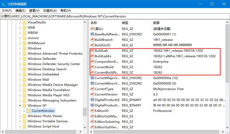Expand the CurrentVersion subkey arrow
Image resolution: width=230 pixels, height=134 pixels.
click(x=24, y=111)
